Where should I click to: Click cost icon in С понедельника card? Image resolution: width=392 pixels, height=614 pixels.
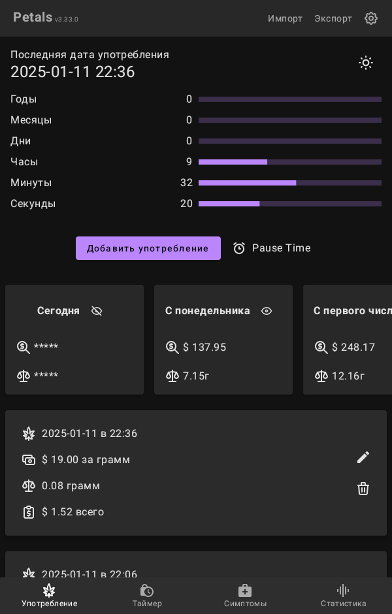(x=172, y=347)
